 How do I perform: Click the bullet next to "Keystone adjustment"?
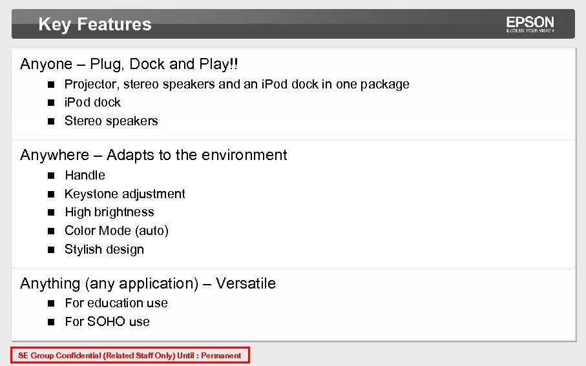tap(51, 194)
